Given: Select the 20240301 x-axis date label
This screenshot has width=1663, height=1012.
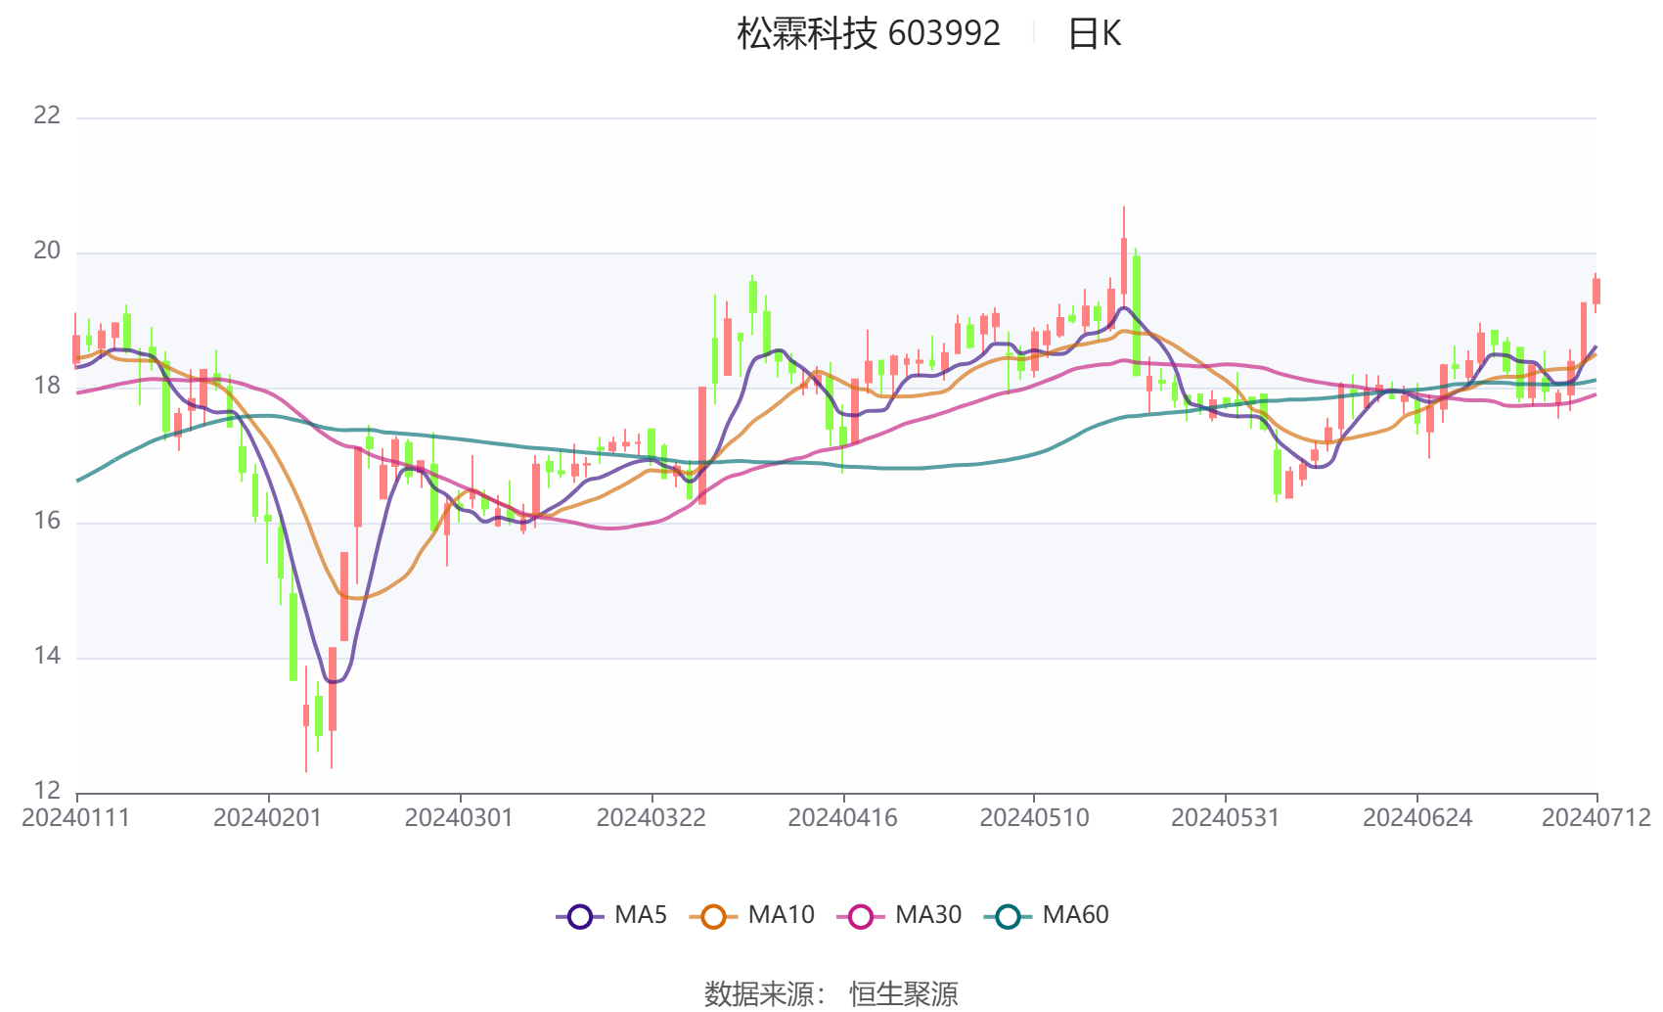Looking at the screenshot, I should tap(460, 818).
